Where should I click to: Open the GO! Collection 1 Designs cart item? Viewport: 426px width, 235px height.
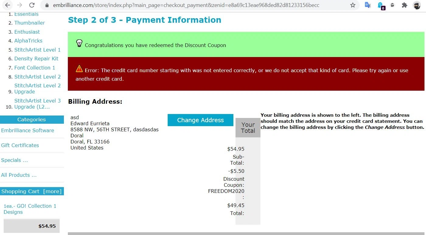point(30,209)
